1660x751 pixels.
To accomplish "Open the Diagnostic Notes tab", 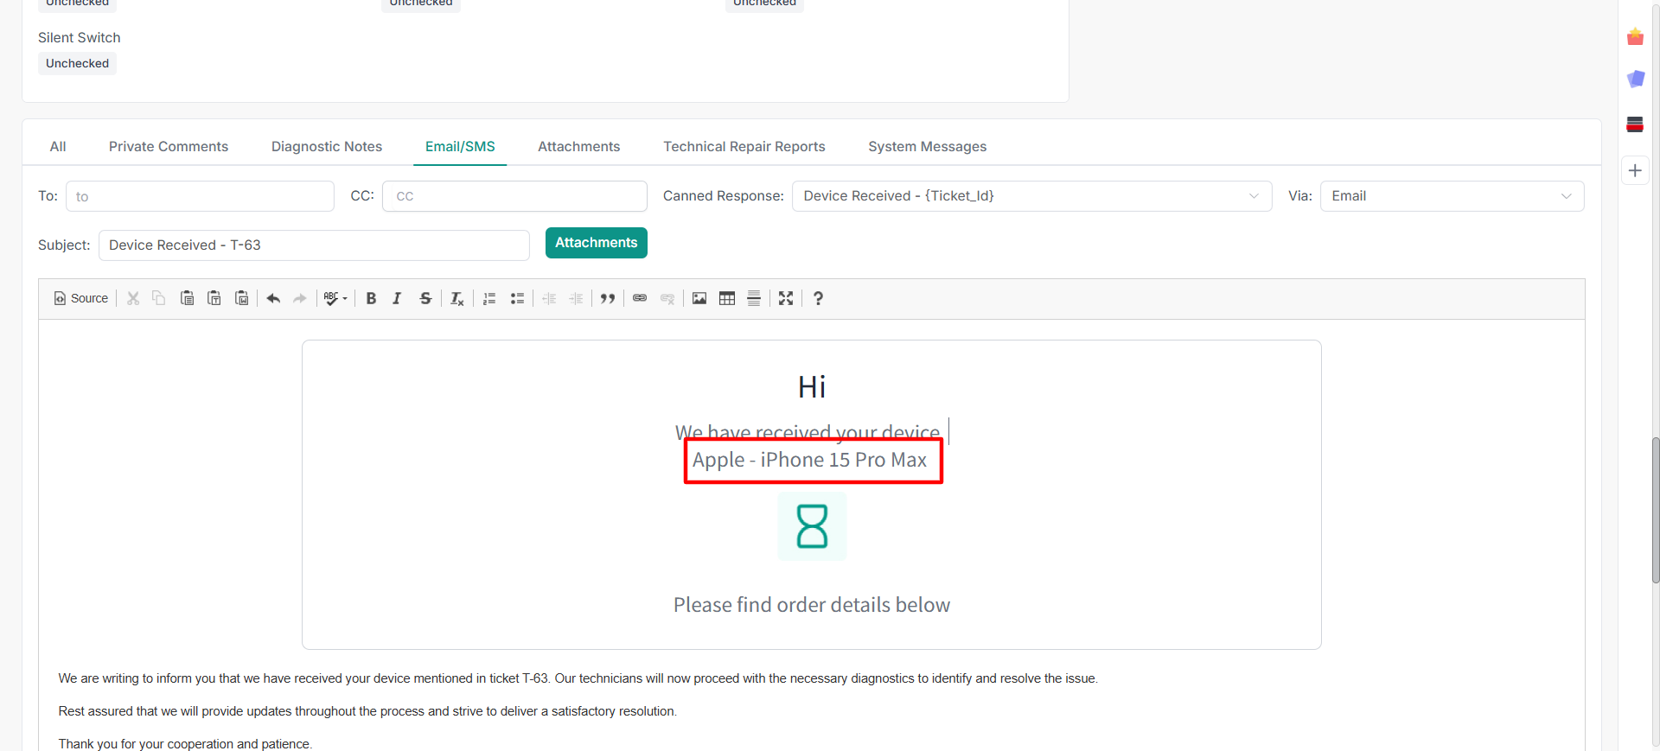I will [x=327, y=146].
